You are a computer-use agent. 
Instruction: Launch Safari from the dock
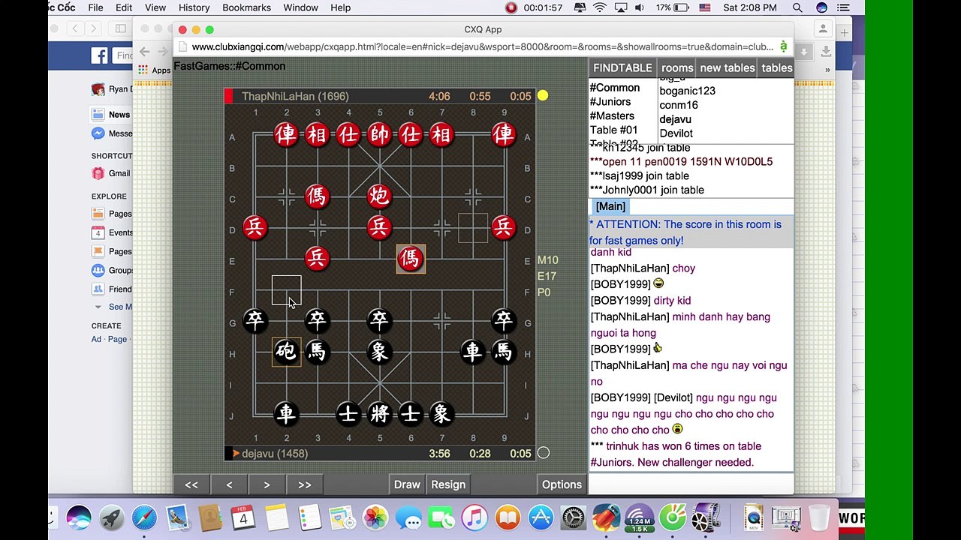[x=144, y=518]
